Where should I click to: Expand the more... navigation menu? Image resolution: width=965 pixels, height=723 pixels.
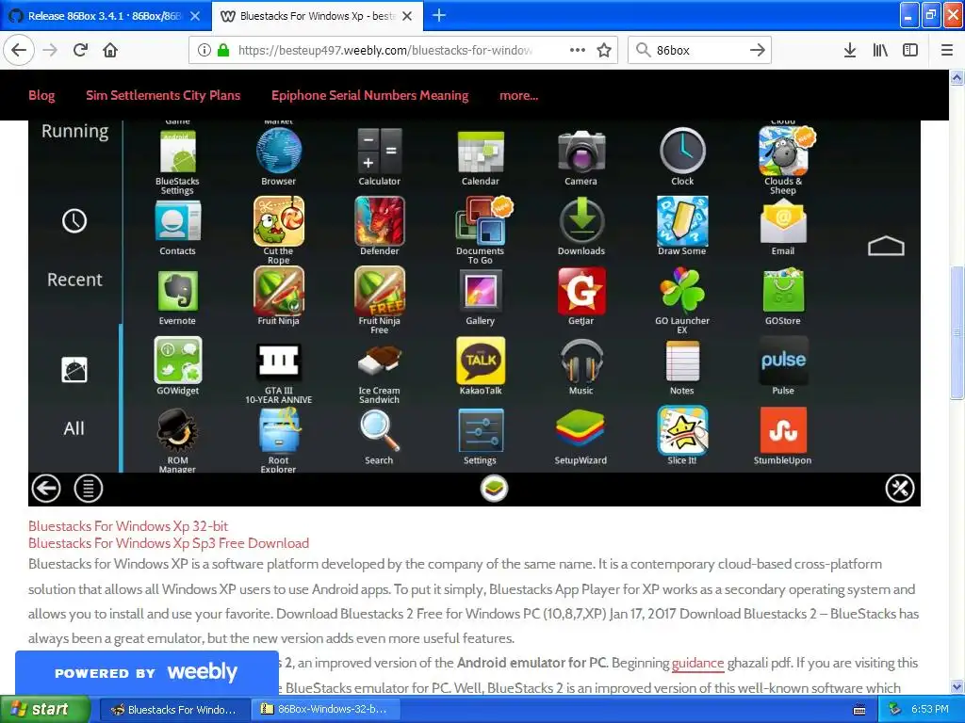click(x=519, y=95)
